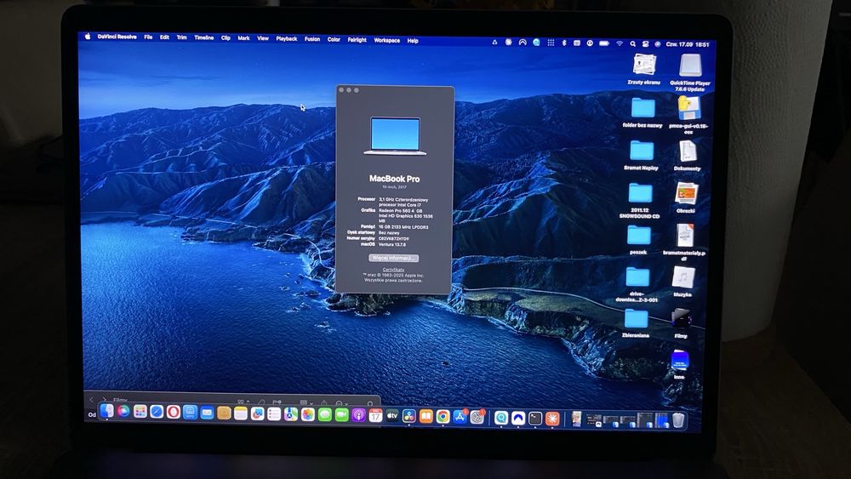Screen dimensions: 851x479
Task: Open the Wi-Fi status menu
Action: tap(620, 43)
